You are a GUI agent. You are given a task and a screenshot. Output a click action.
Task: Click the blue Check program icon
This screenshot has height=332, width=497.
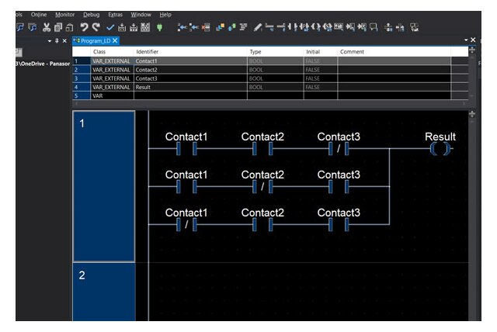(110, 28)
